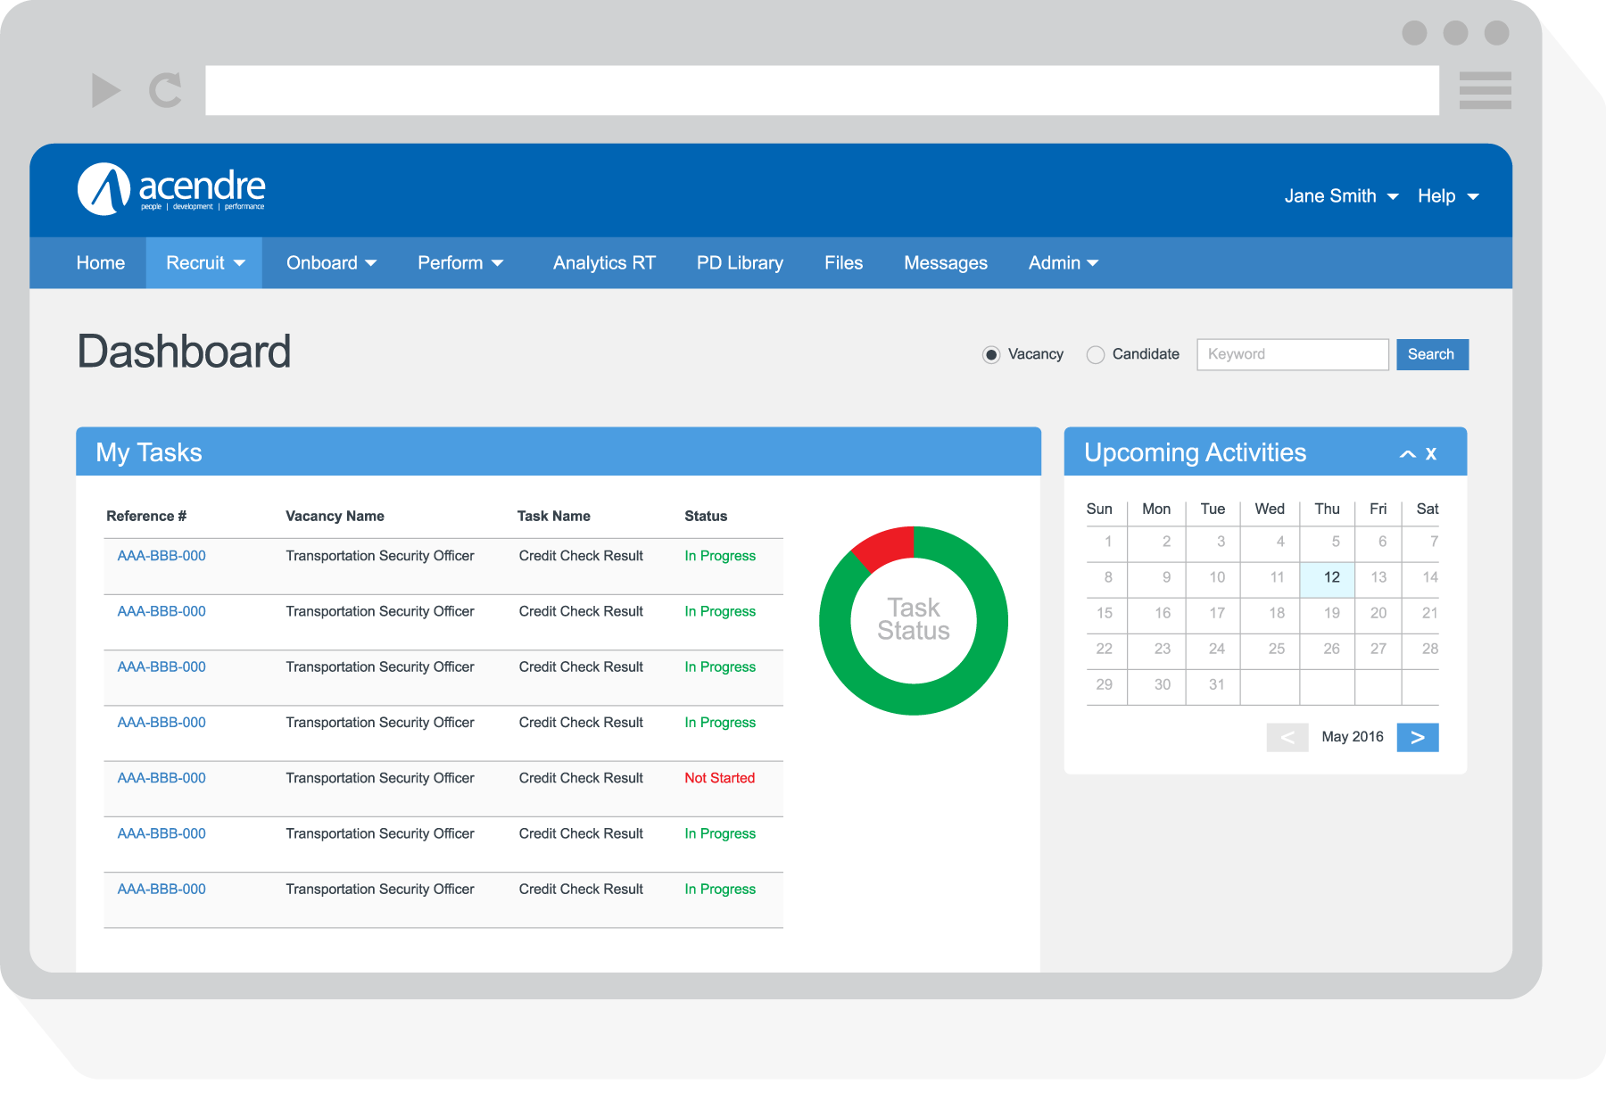Image resolution: width=1606 pixels, height=1093 pixels.
Task: Select the highlighted date 12 in the calendar
Action: coord(1328,578)
